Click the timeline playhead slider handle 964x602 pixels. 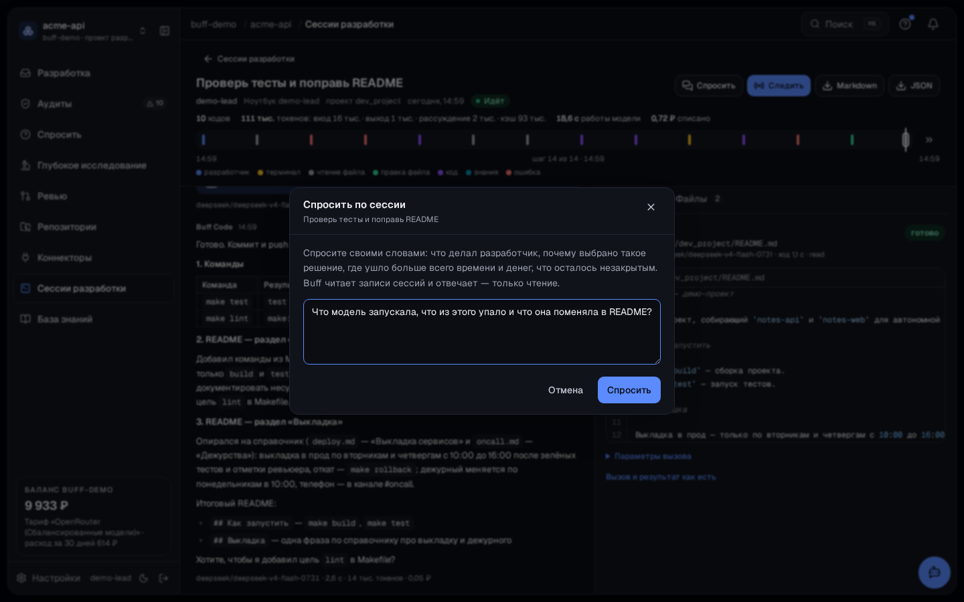tap(906, 140)
